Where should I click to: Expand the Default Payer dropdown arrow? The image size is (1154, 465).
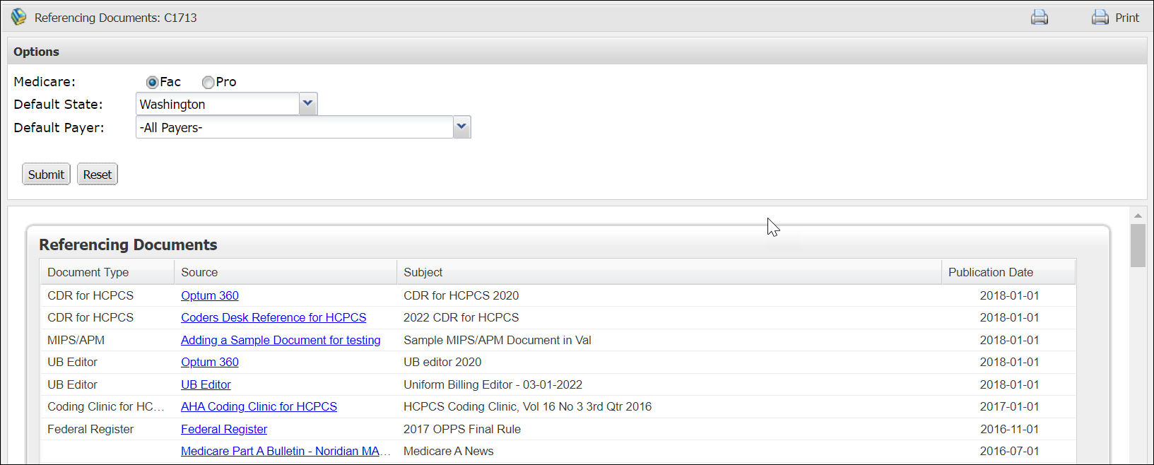click(x=461, y=127)
